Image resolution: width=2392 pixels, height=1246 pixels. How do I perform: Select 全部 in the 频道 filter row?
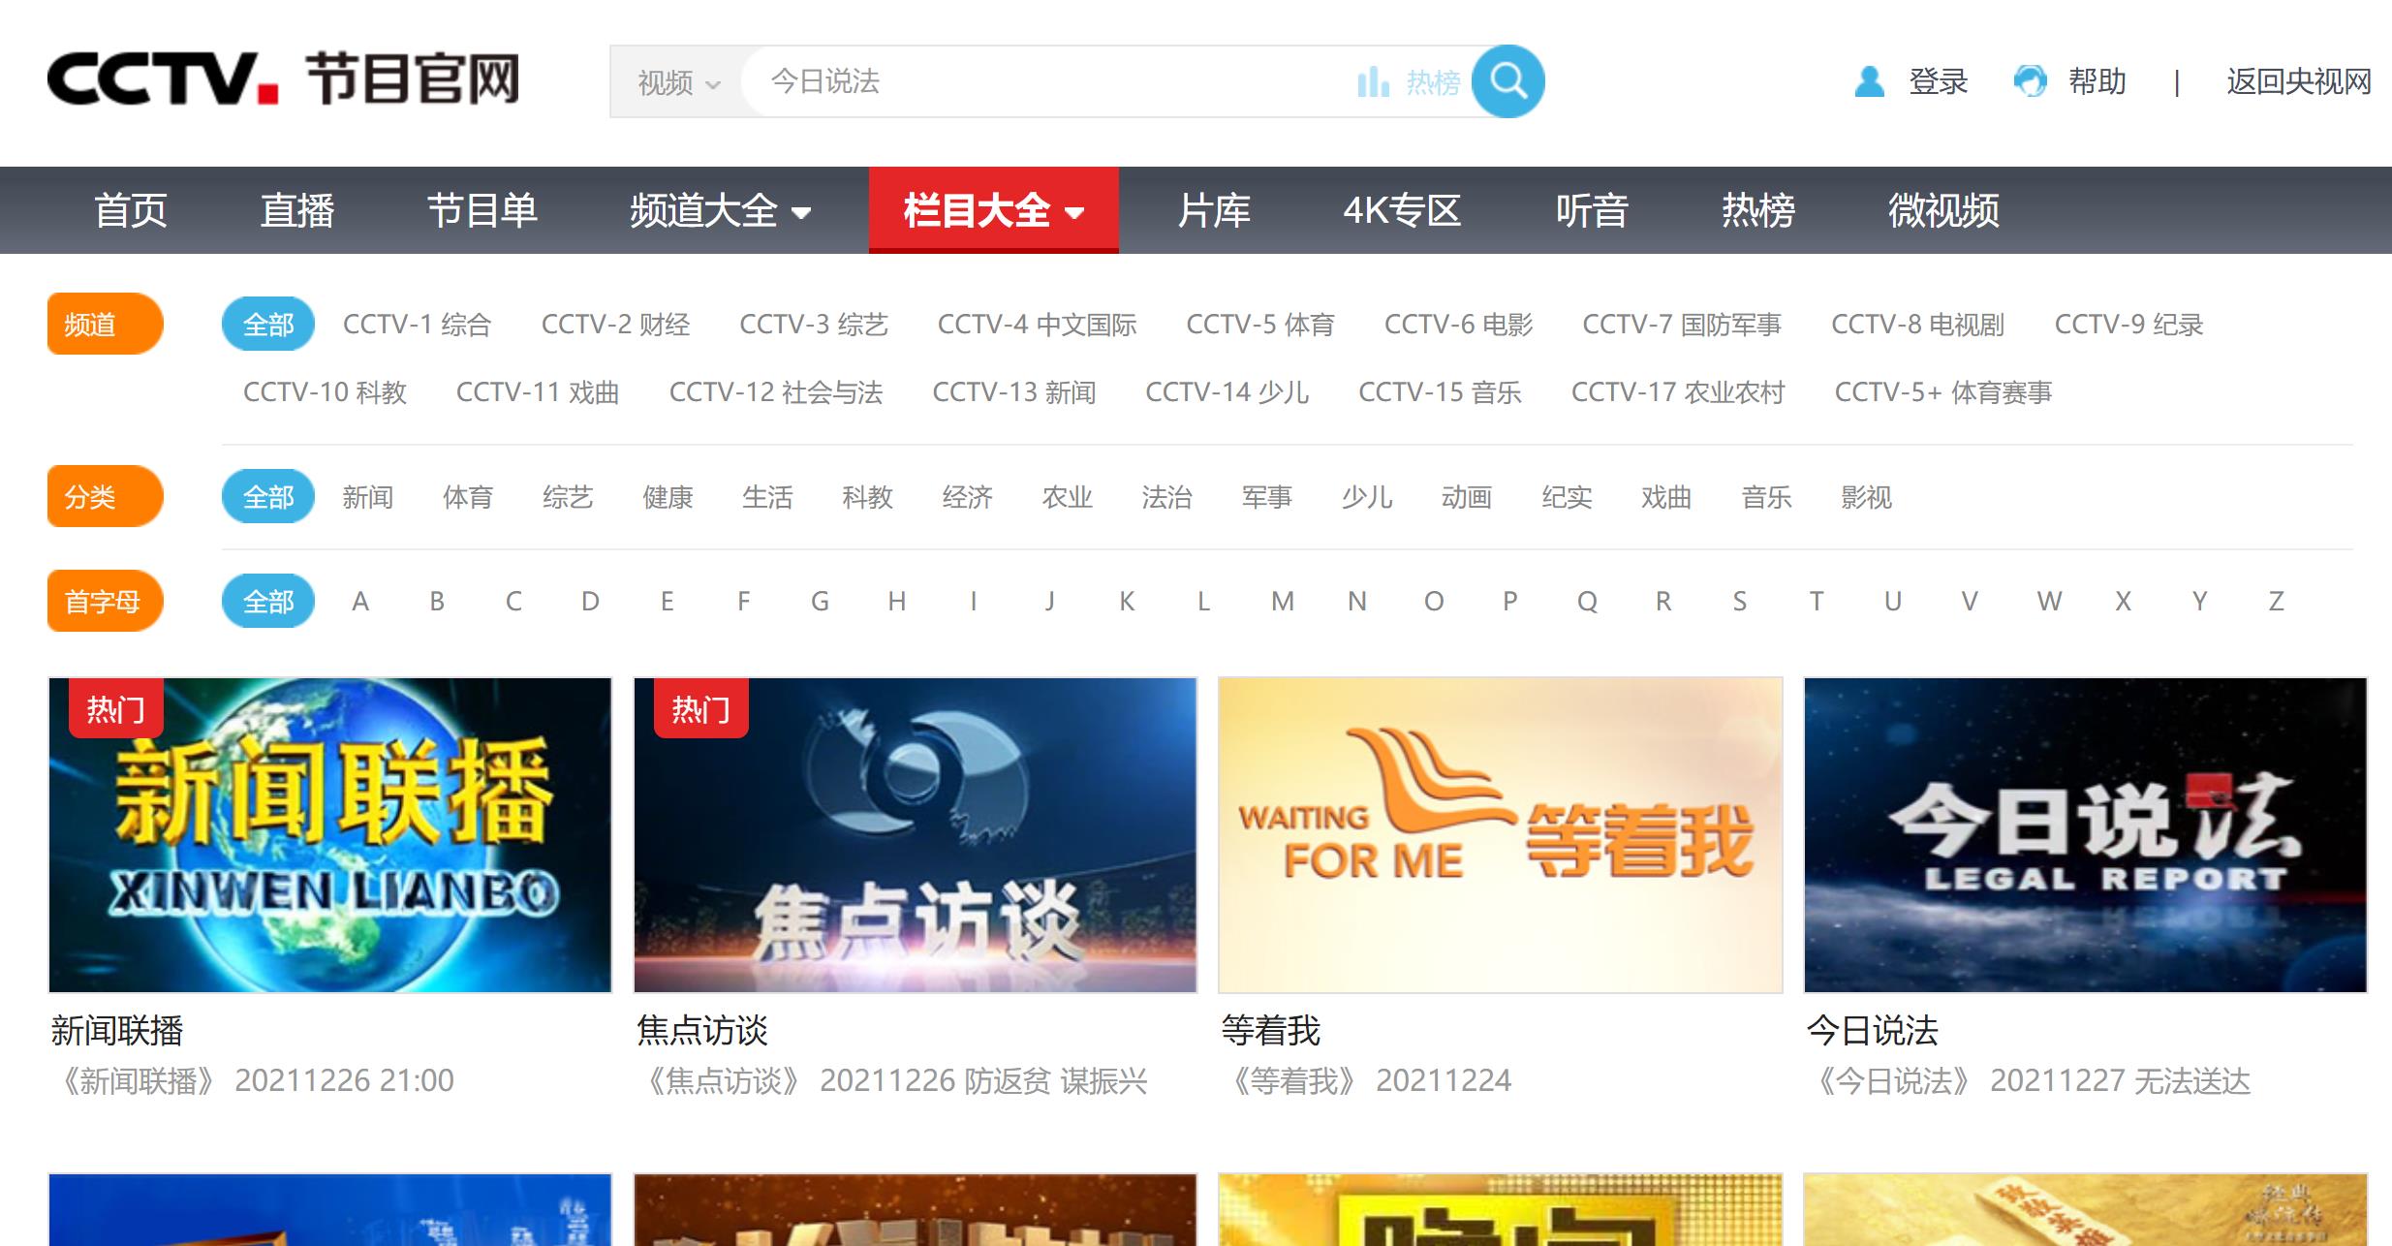point(267,325)
